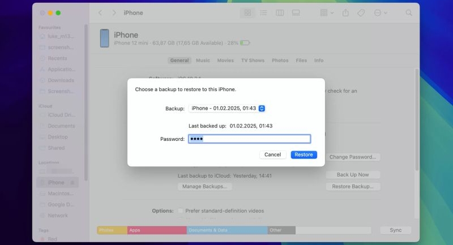Viewport: 453px width, 245px height.
Task: Click the Share toolbar icon
Action: 345,12
